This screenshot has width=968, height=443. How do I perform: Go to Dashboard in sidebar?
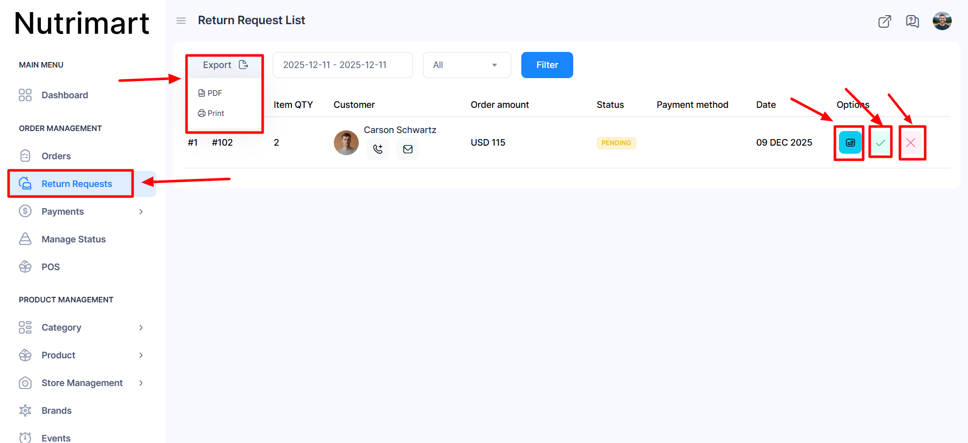tap(65, 95)
